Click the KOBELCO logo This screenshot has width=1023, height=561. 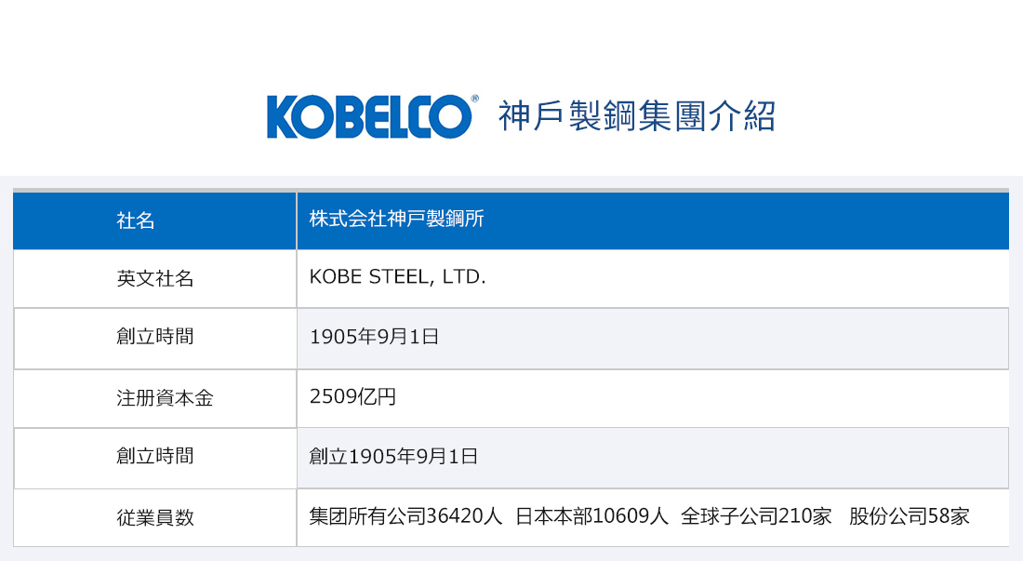click(x=370, y=117)
